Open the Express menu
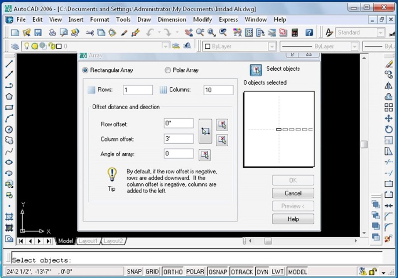Screen dimensions: 398x278 click(x=228, y=20)
